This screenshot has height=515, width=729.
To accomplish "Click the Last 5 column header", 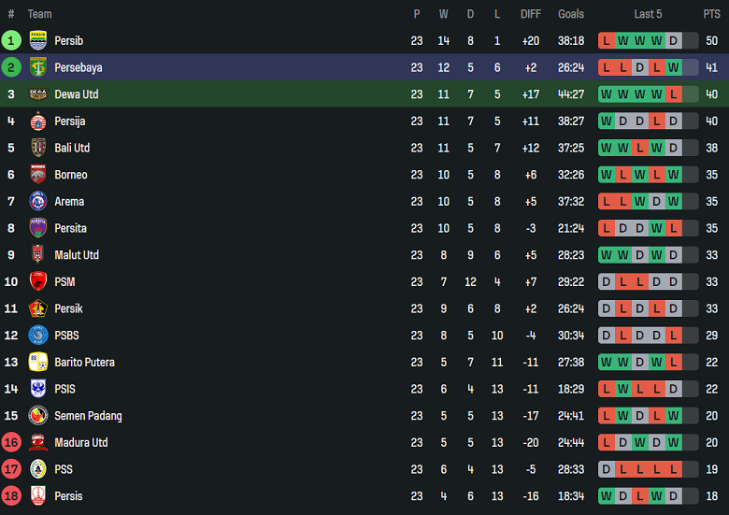I will tap(648, 14).
